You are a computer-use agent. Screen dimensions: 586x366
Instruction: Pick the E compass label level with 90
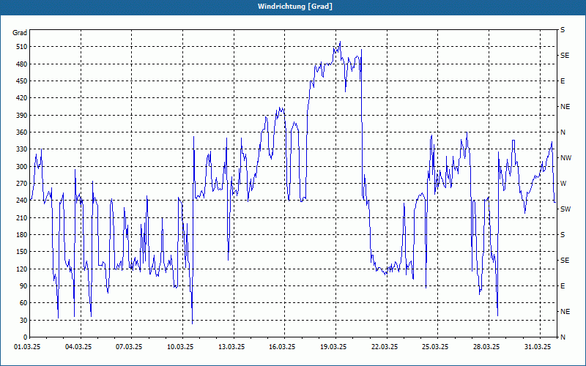[x=563, y=286]
